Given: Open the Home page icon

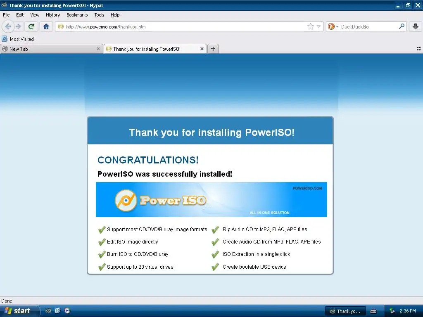Looking at the screenshot, I should (x=46, y=26).
